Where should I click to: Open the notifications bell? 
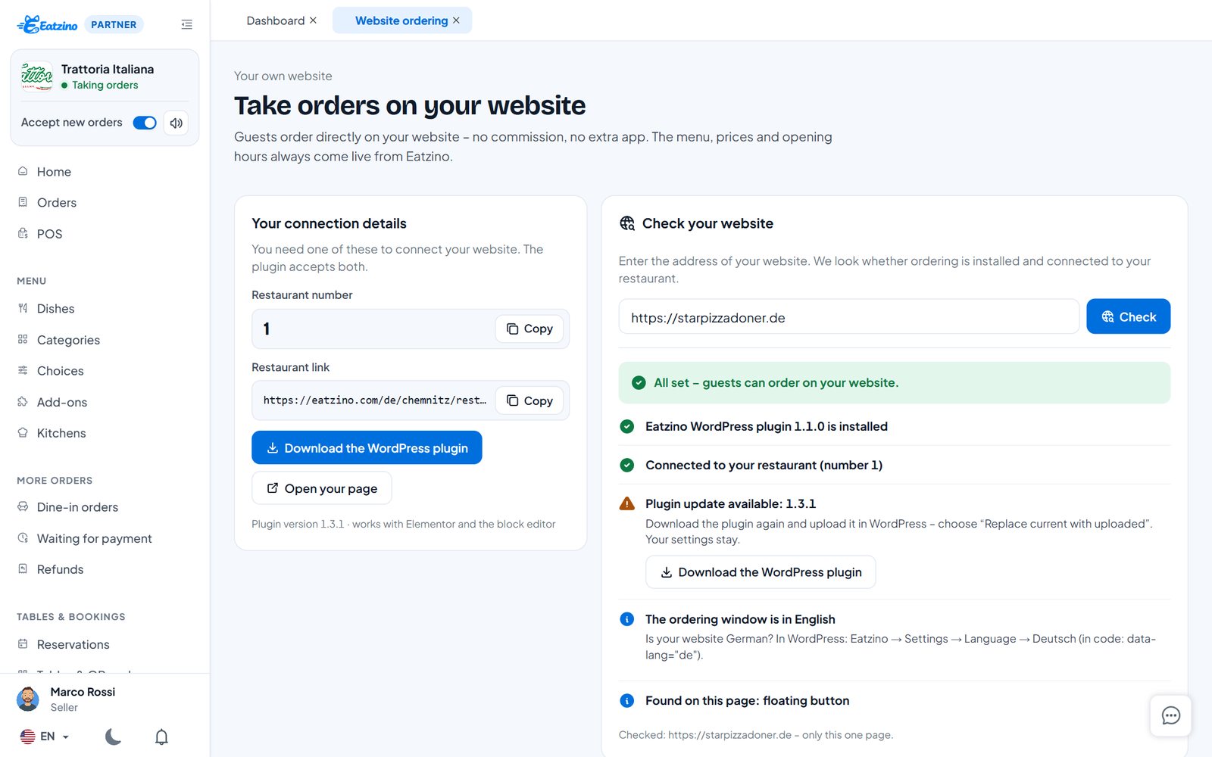(161, 737)
